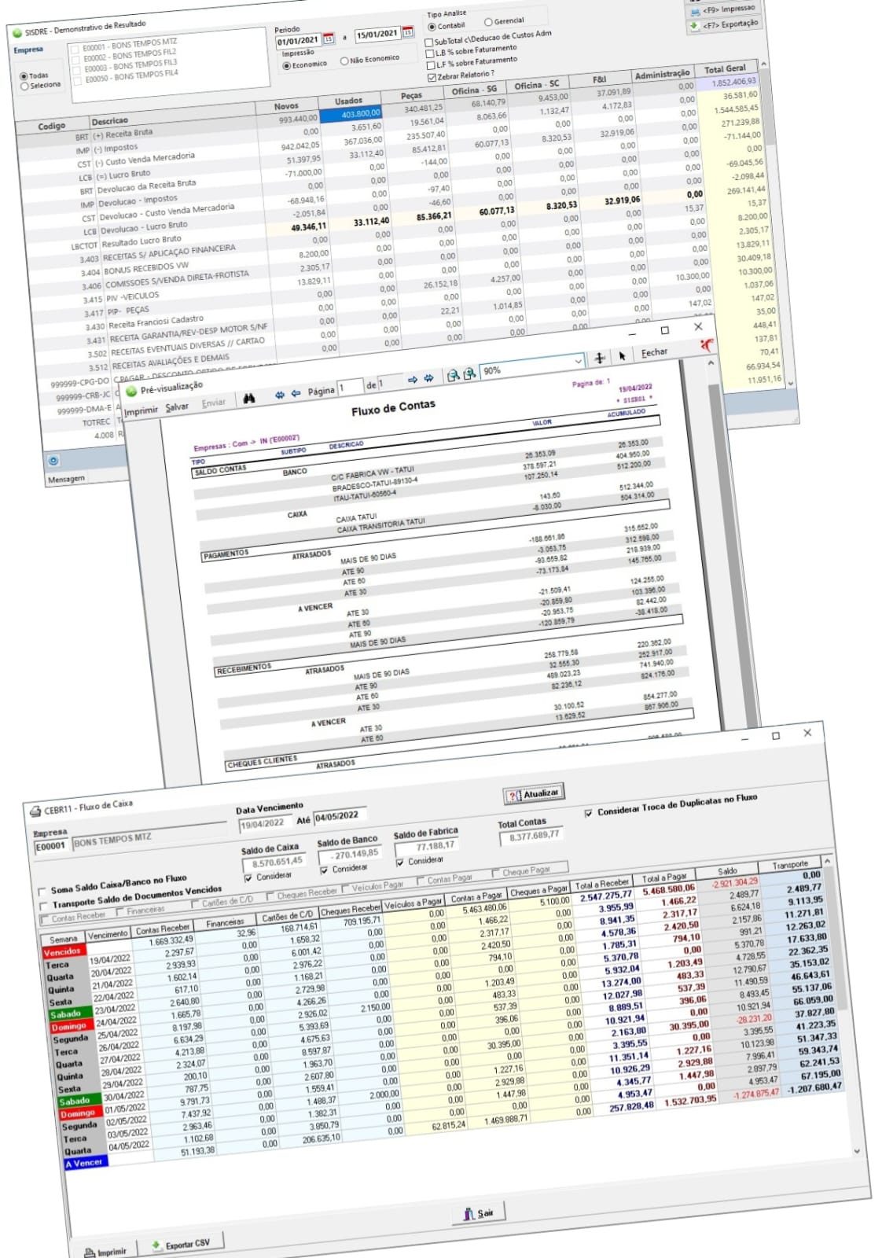Click the Novos column header
Screen dimensions: 882x1258
(286, 105)
